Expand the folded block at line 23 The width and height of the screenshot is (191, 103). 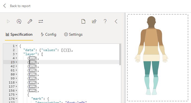(x=17, y=62)
